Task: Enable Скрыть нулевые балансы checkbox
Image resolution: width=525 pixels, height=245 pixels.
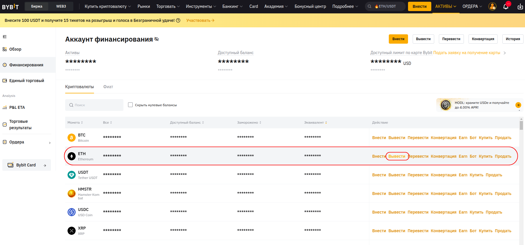Action: (x=130, y=105)
